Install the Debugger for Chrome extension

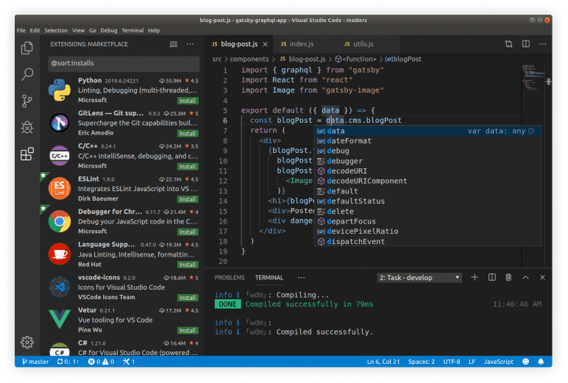[x=188, y=232]
